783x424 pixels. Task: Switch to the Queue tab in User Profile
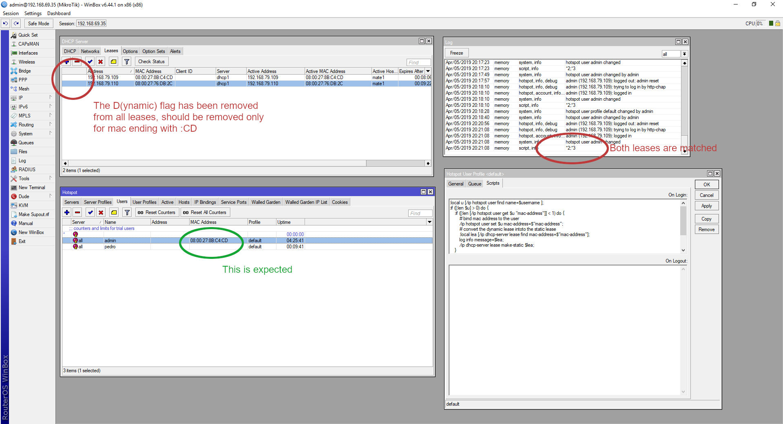click(x=475, y=184)
